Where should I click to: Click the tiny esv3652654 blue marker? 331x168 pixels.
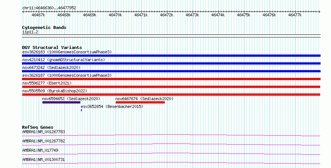pyautogui.click(x=81, y=110)
